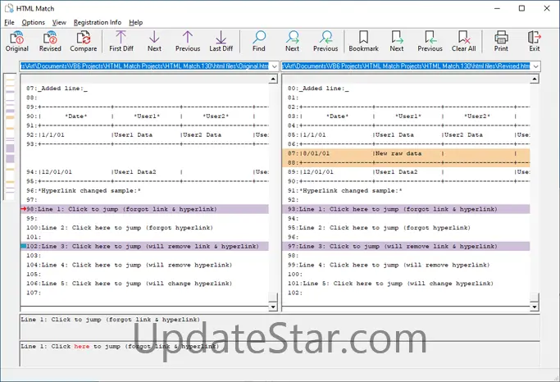Clear All bookmarks
560x382 pixels.
pos(463,42)
